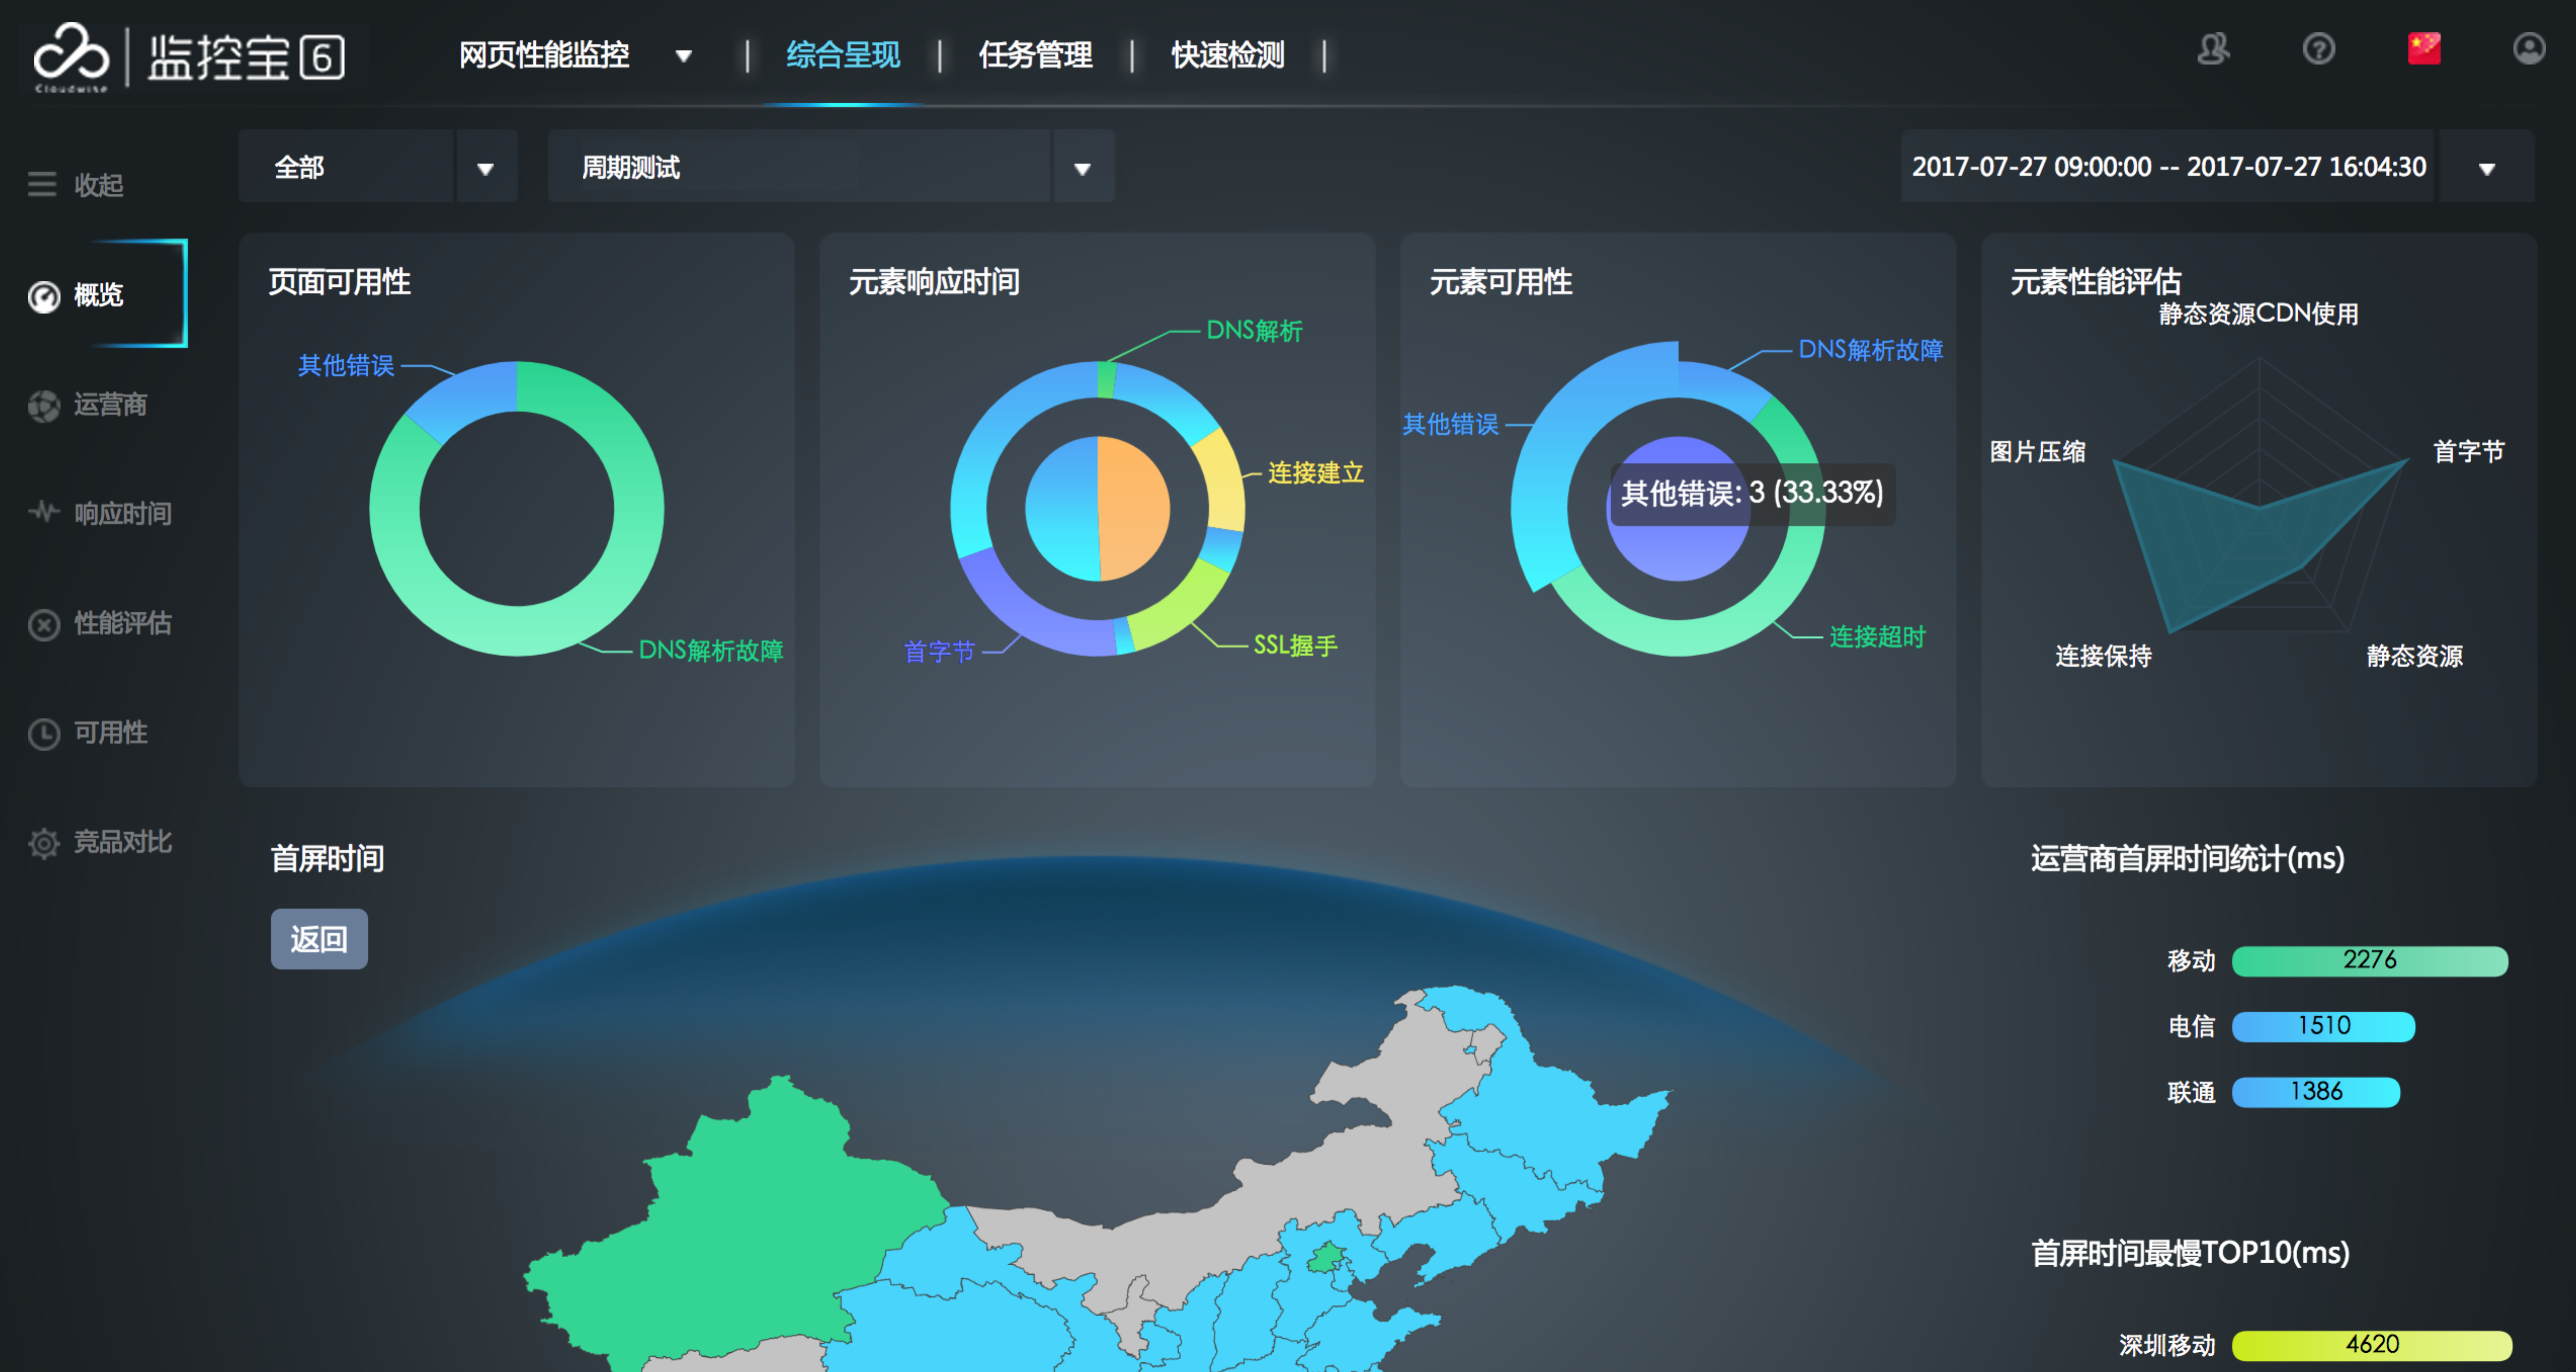
Task: Collapse sidebar with 收起 hamburger icon
Action: pyautogui.click(x=42, y=184)
